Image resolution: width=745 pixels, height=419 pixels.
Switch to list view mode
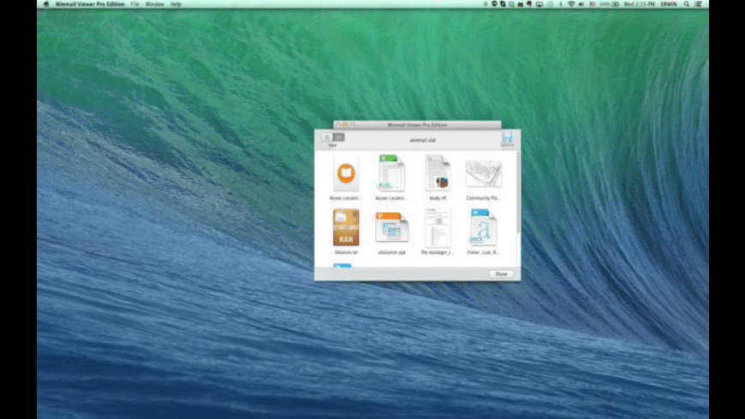click(327, 137)
